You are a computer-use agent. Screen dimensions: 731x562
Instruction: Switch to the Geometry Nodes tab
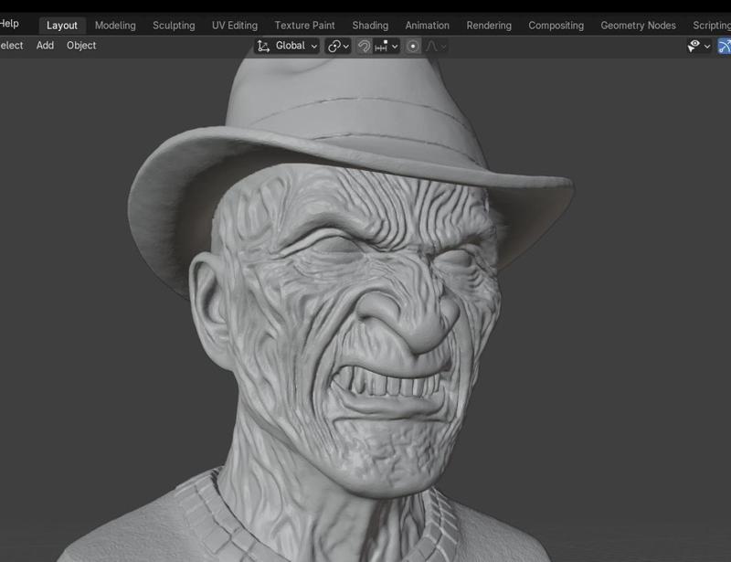tap(637, 25)
